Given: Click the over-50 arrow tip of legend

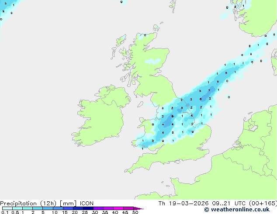Looking at the screenshot, I should [138, 208].
